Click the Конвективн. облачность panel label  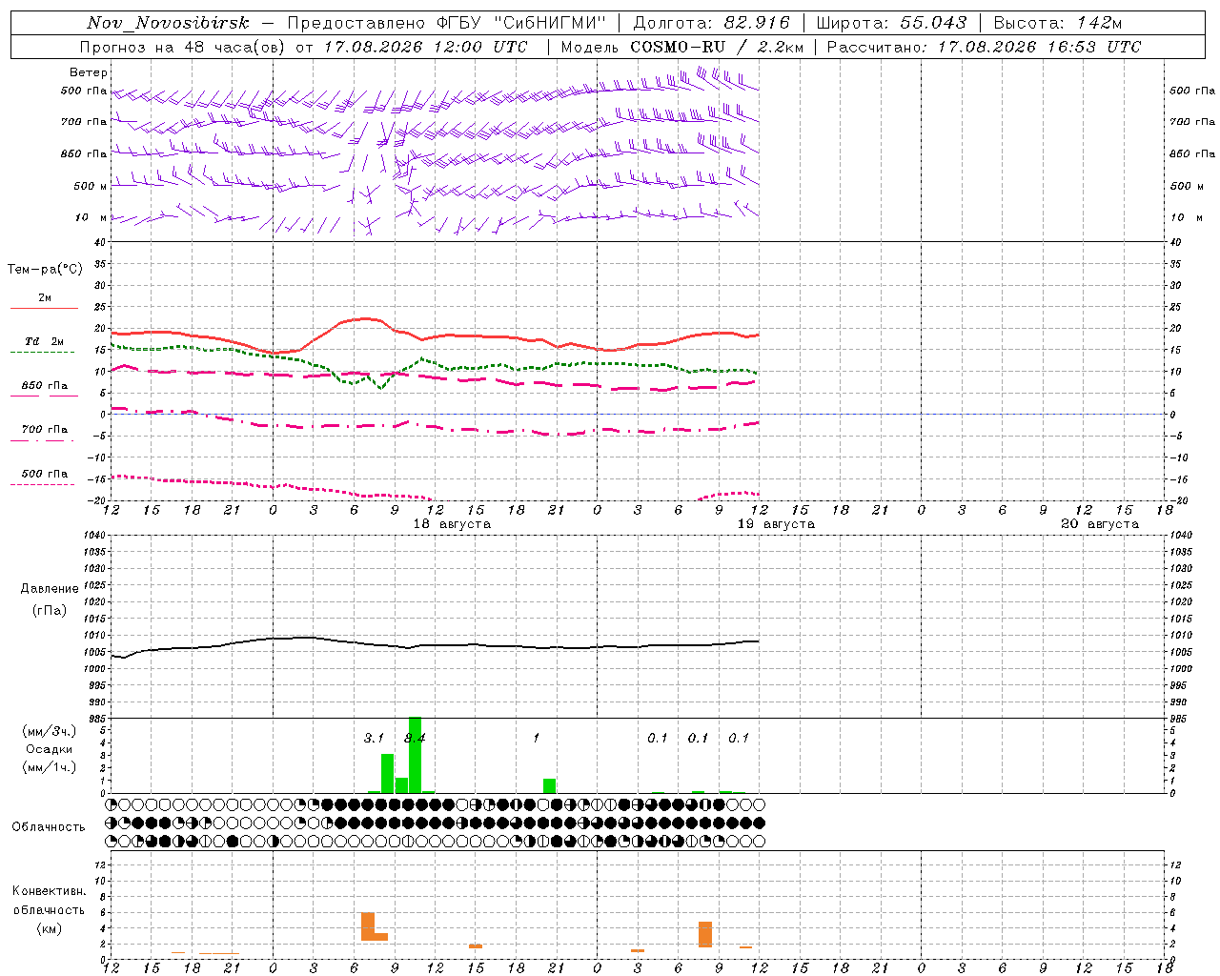point(49,901)
